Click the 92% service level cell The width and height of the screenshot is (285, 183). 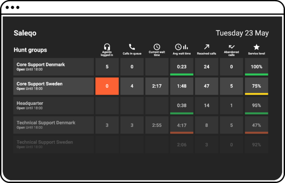point(256,144)
